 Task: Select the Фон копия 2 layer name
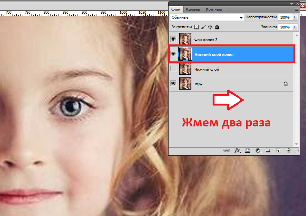click(206, 39)
